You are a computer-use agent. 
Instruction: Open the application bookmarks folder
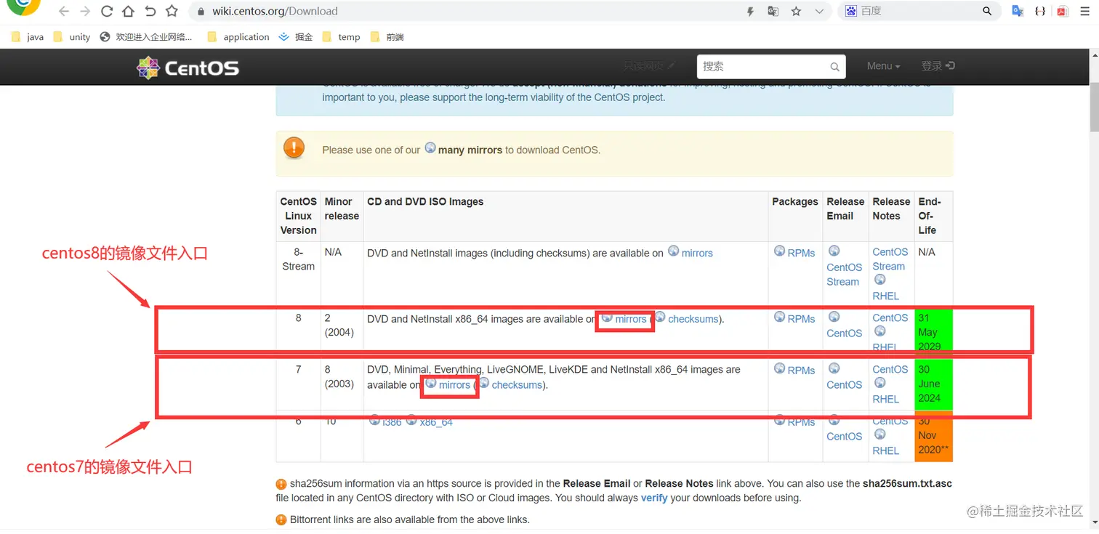tap(238, 37)
